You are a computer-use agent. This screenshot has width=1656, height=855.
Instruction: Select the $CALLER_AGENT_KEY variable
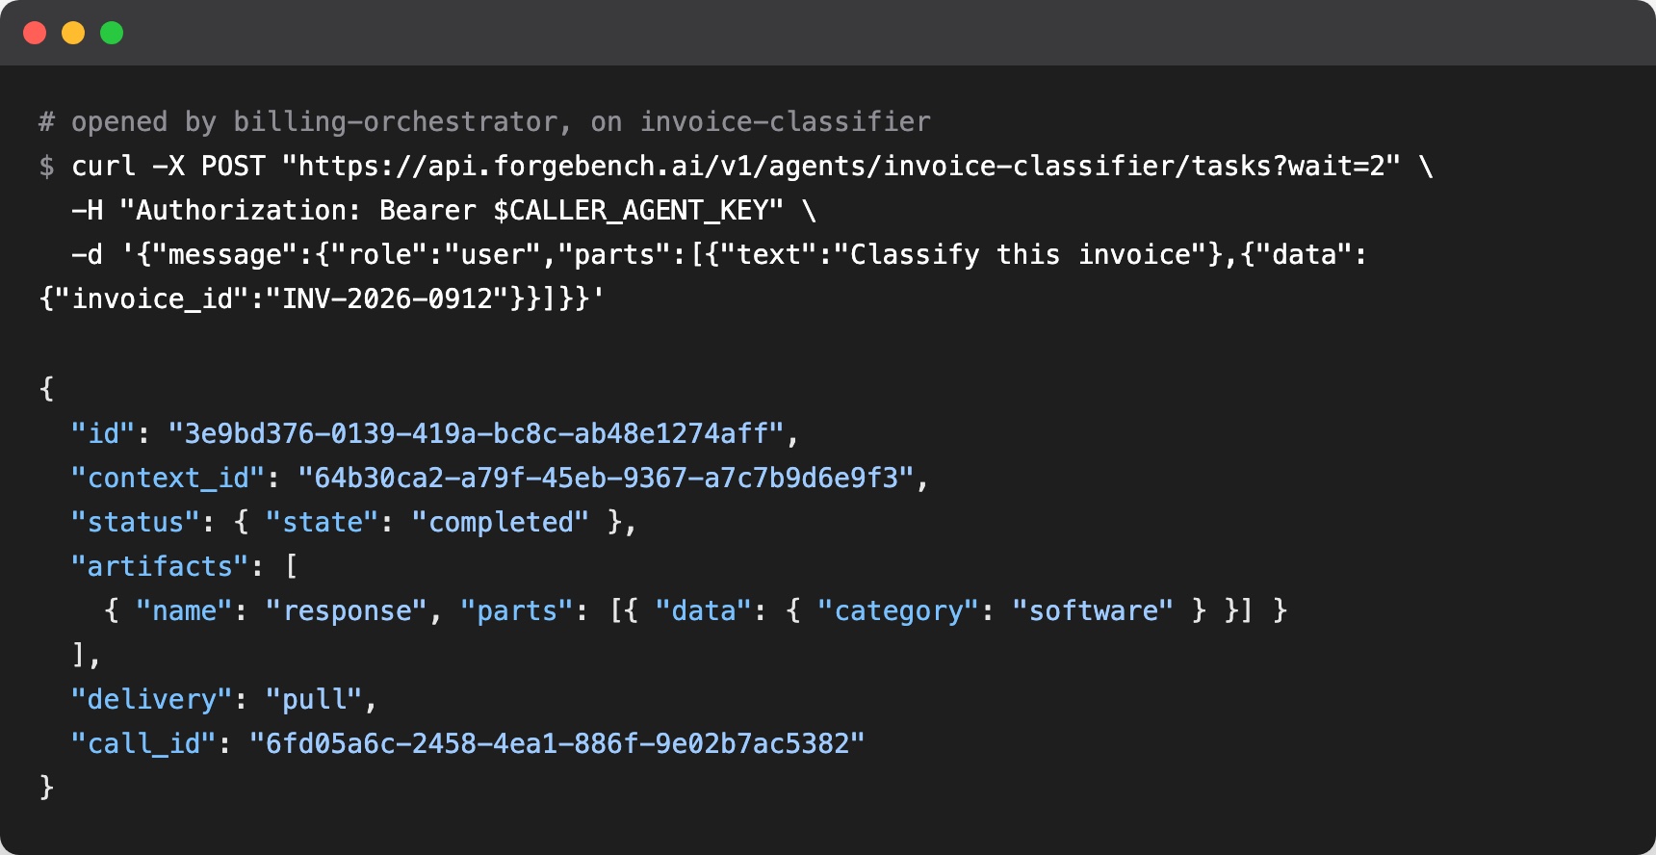point(631,211)
